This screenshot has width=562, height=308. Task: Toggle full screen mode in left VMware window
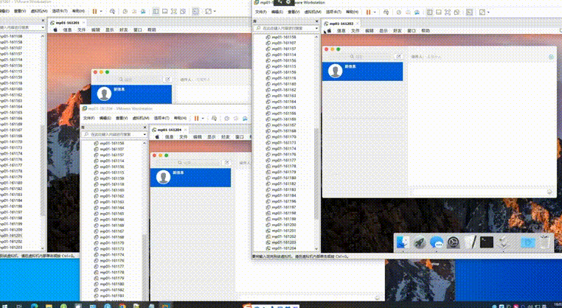[x=173, y=12]
